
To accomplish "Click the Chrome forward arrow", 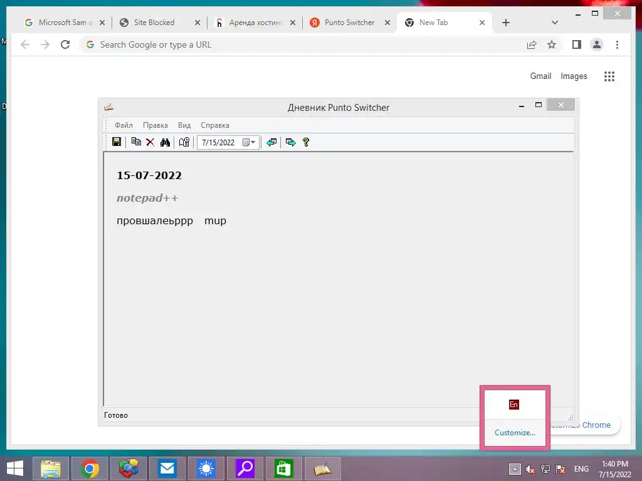I will [45, 44].
